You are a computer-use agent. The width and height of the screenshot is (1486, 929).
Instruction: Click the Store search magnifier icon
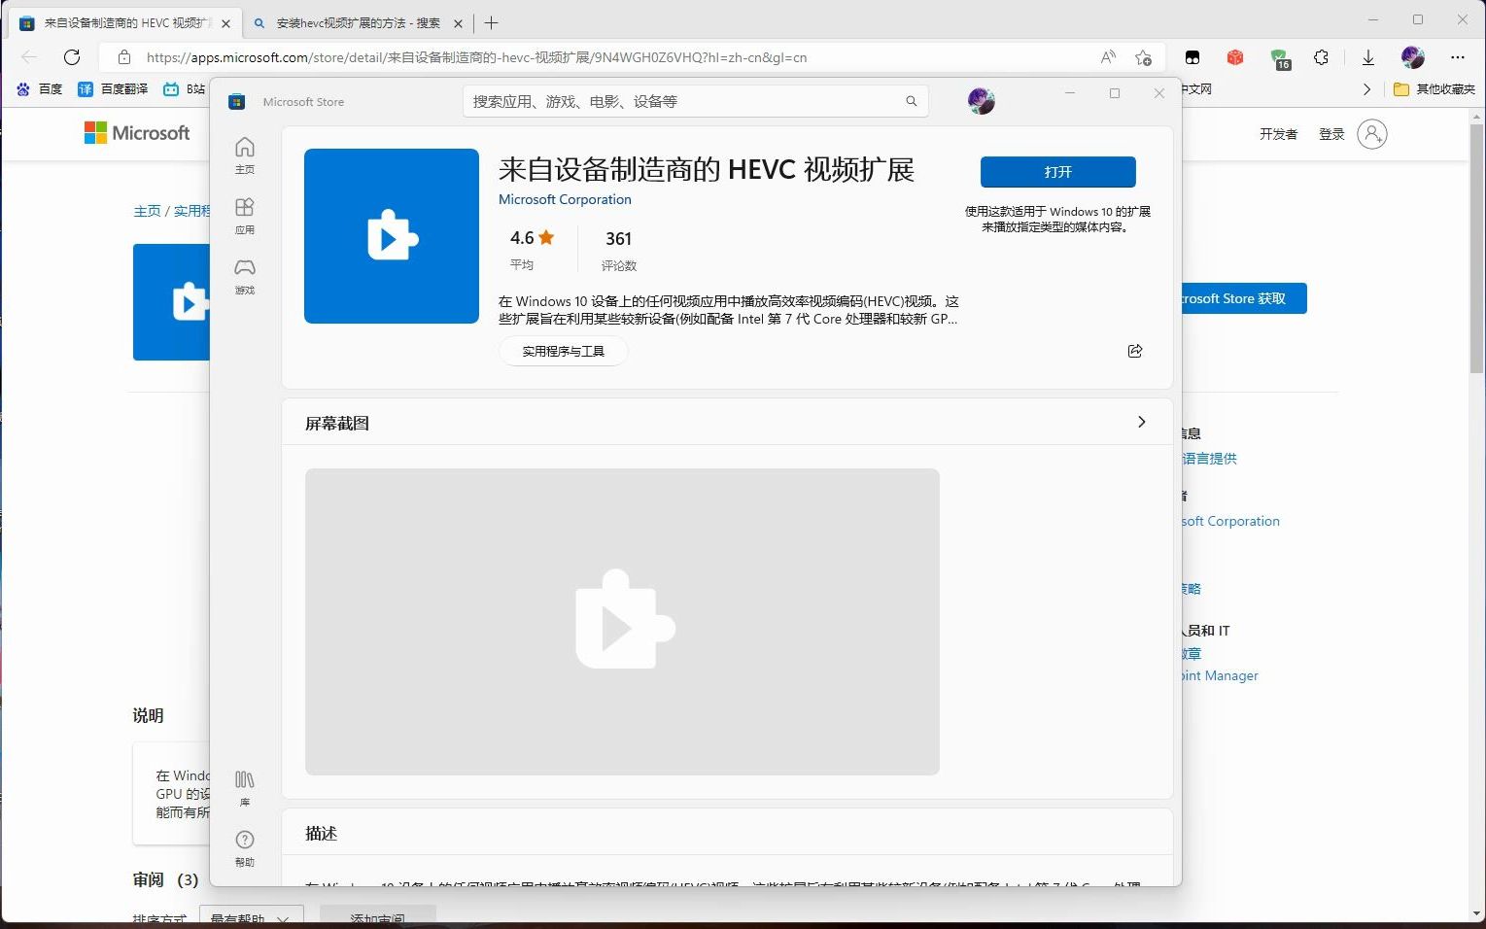[x=912, y=101]
